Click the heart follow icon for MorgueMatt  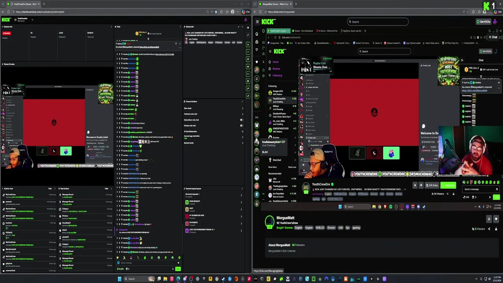[x=496, y=219]
